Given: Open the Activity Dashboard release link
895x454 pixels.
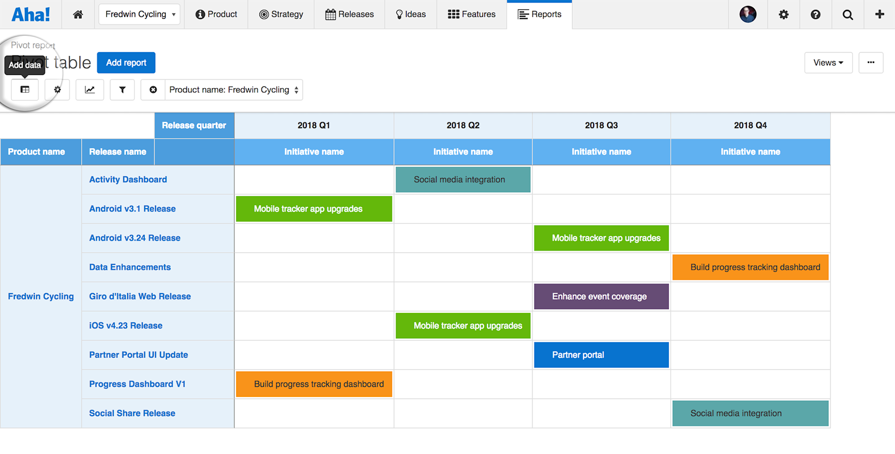Looking at the screenshot, I should (x=128, y=179).
